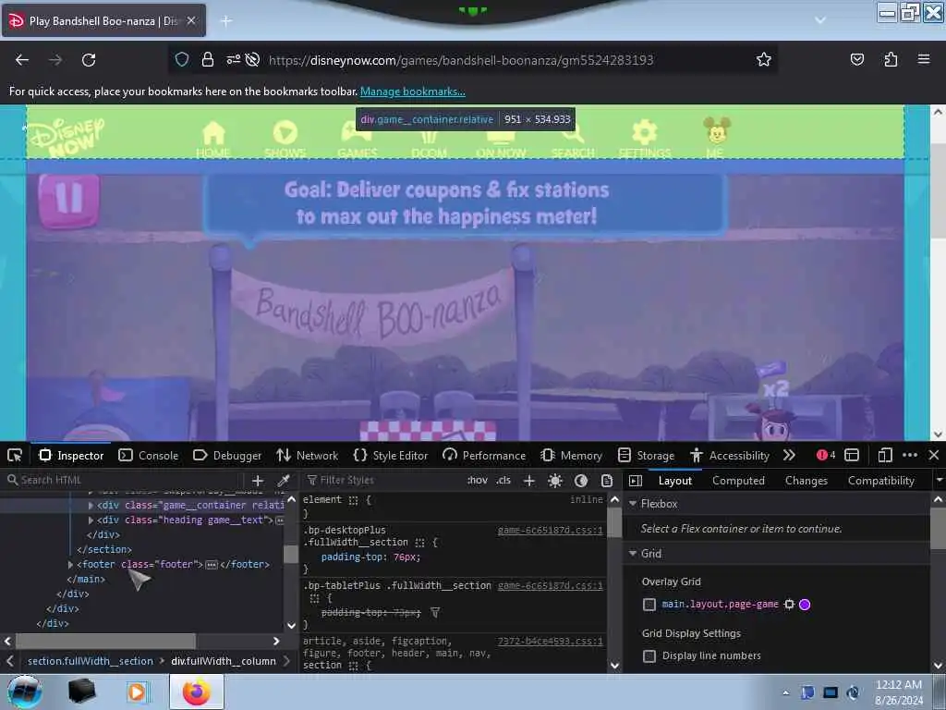Select the Compatibility sidebar tab
The height and width of the screenshot is (710, 946).
pyautogui.click(x=880, y=481)
